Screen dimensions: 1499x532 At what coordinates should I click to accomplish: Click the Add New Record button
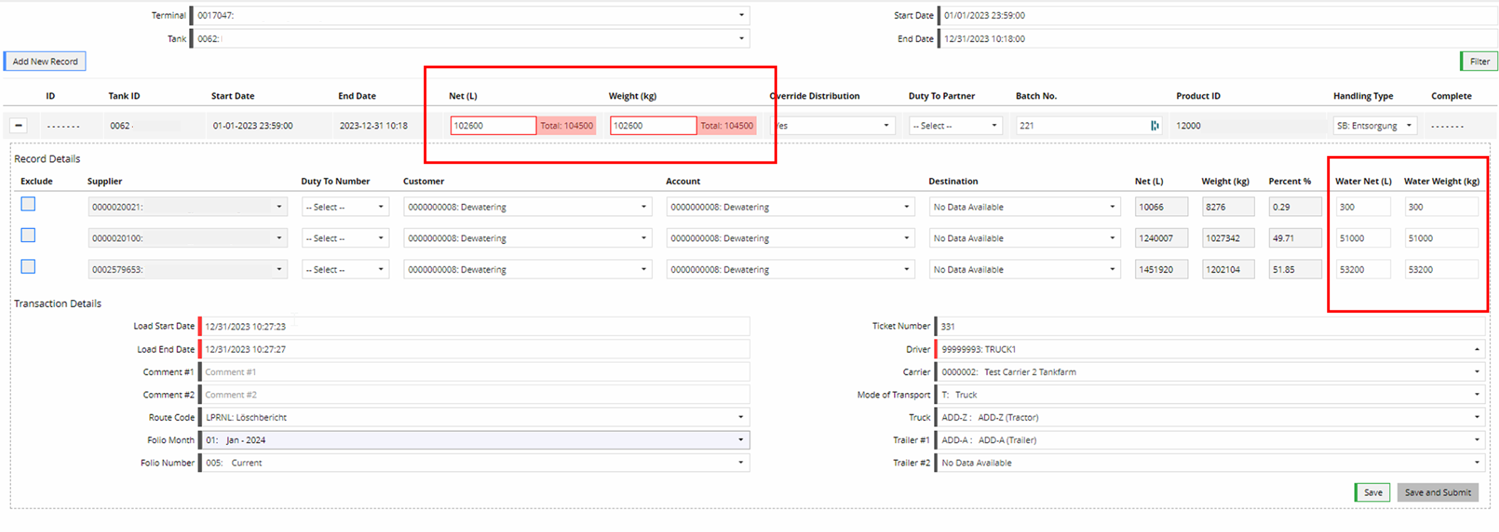point(45,62)
